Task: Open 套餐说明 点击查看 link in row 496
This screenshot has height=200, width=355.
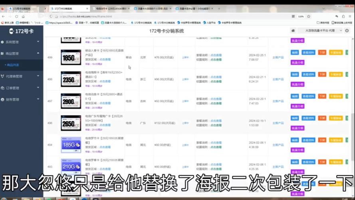Action: (216, 121)
